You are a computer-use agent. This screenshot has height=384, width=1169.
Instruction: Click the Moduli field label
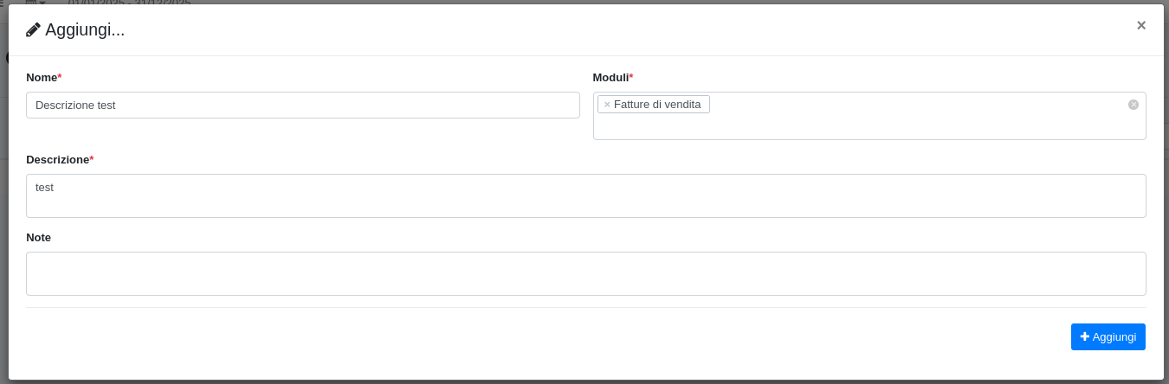click(610, 78)
